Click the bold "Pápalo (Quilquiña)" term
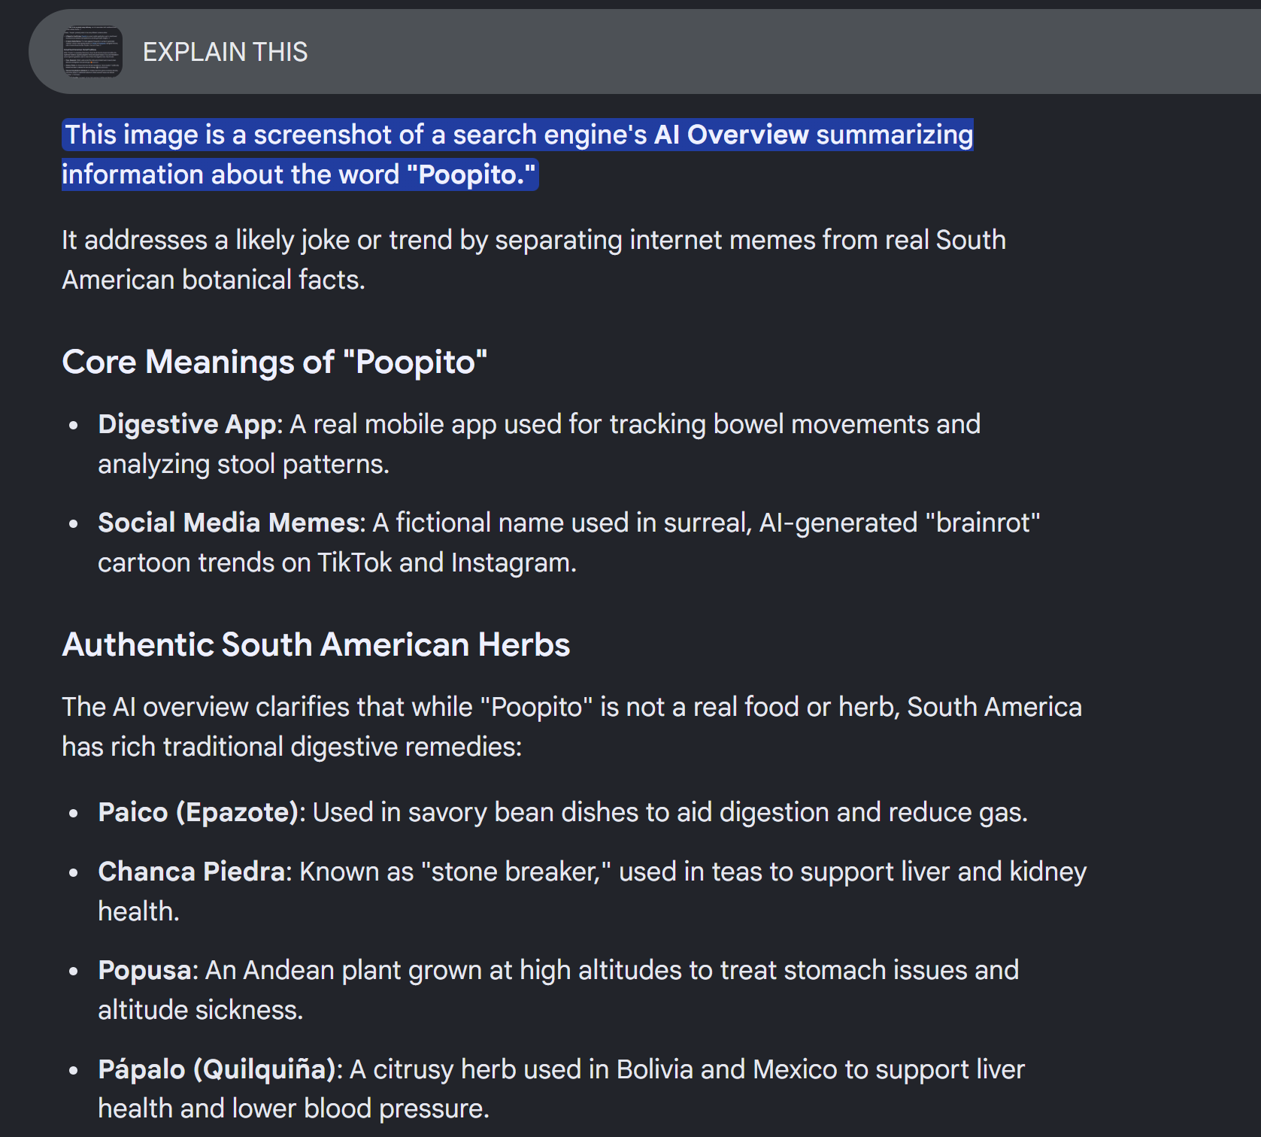1261x1137 pixels. [x=217, y=1069]
